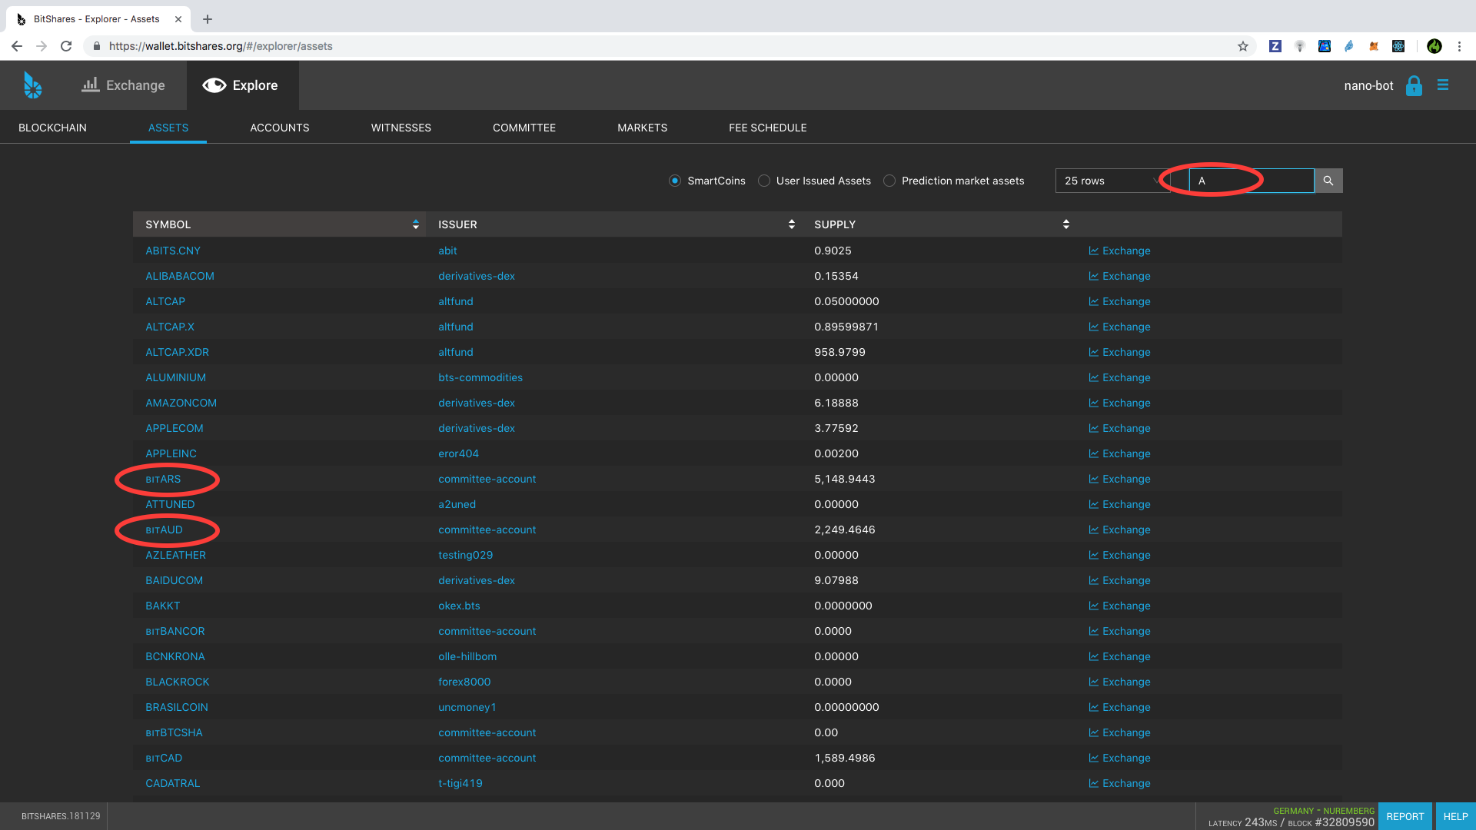Open issuer committee-account in BITBANCOR row

[x=487, y=632]
